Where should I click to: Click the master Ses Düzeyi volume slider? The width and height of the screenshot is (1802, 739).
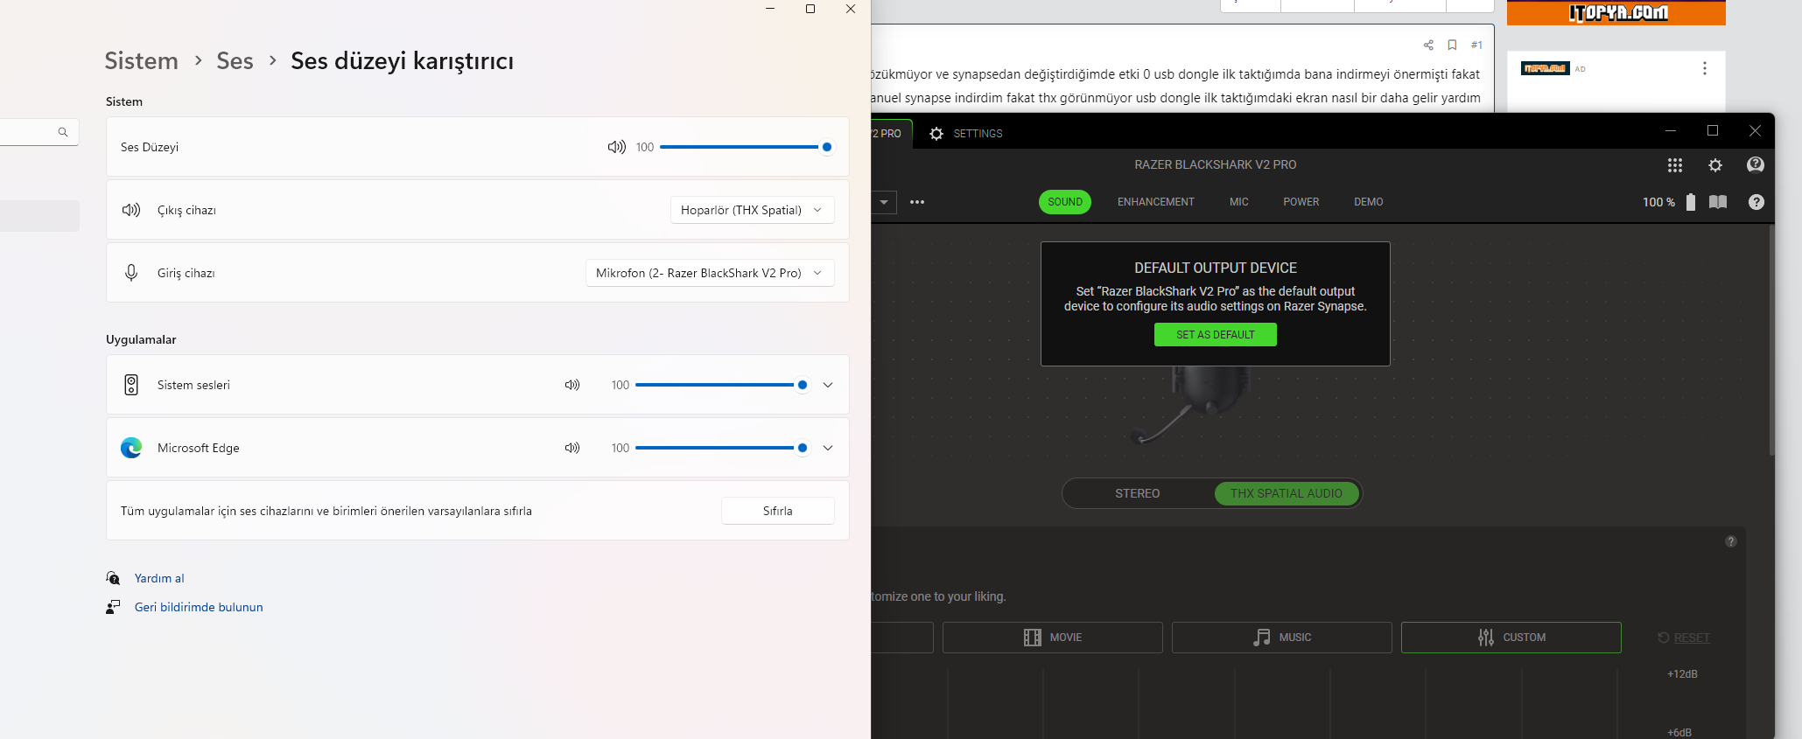coord(746,147)
